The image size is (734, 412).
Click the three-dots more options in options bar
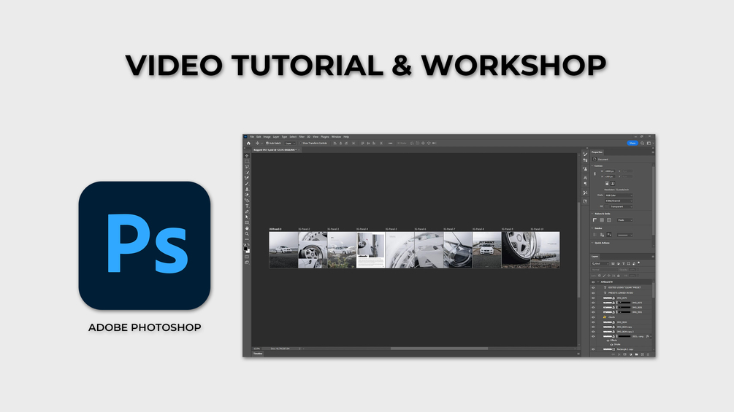391,144
